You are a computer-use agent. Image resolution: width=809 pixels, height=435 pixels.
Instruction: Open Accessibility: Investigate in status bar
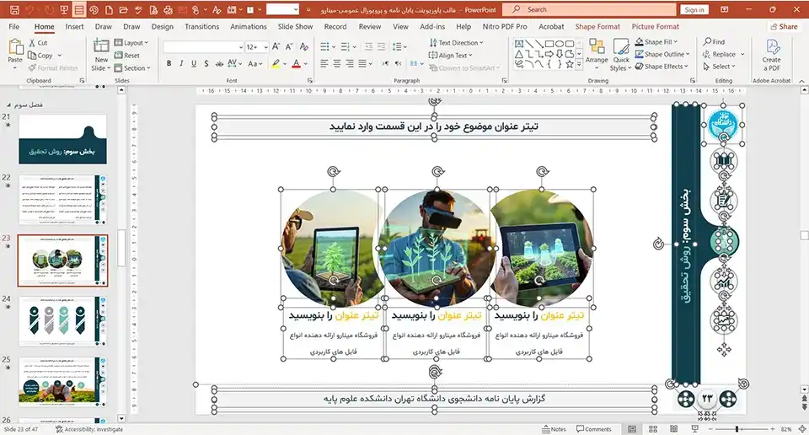tap(89, 429)
